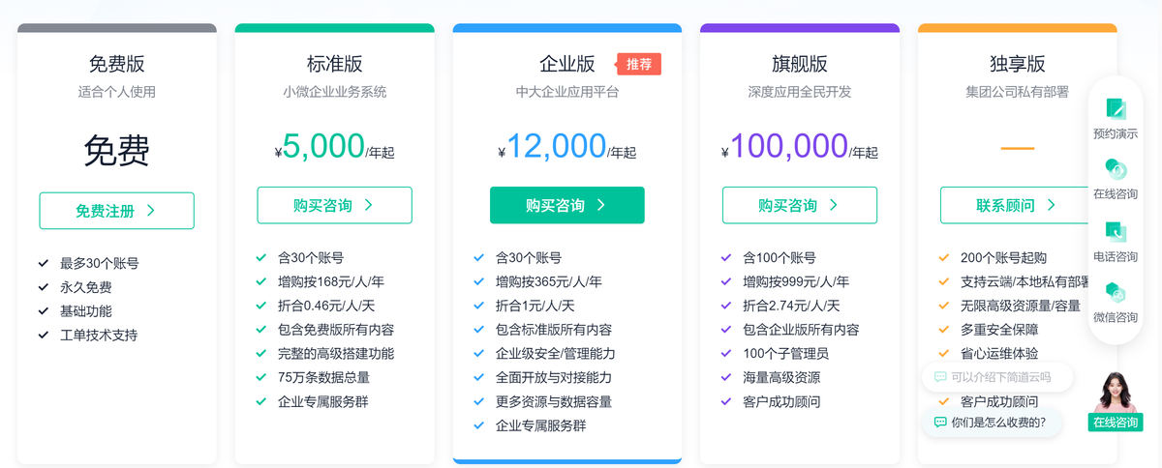Click the 最多30个账号 checkmark in 免费版

coord(44,263)
